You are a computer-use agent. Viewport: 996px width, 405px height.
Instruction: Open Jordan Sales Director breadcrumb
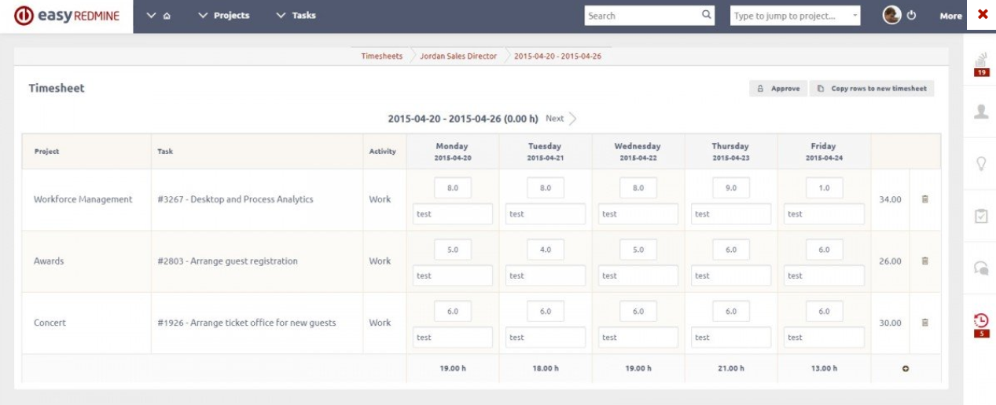(458, 57)
